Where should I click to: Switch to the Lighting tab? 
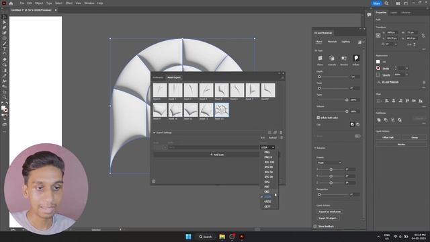(345, 42)
